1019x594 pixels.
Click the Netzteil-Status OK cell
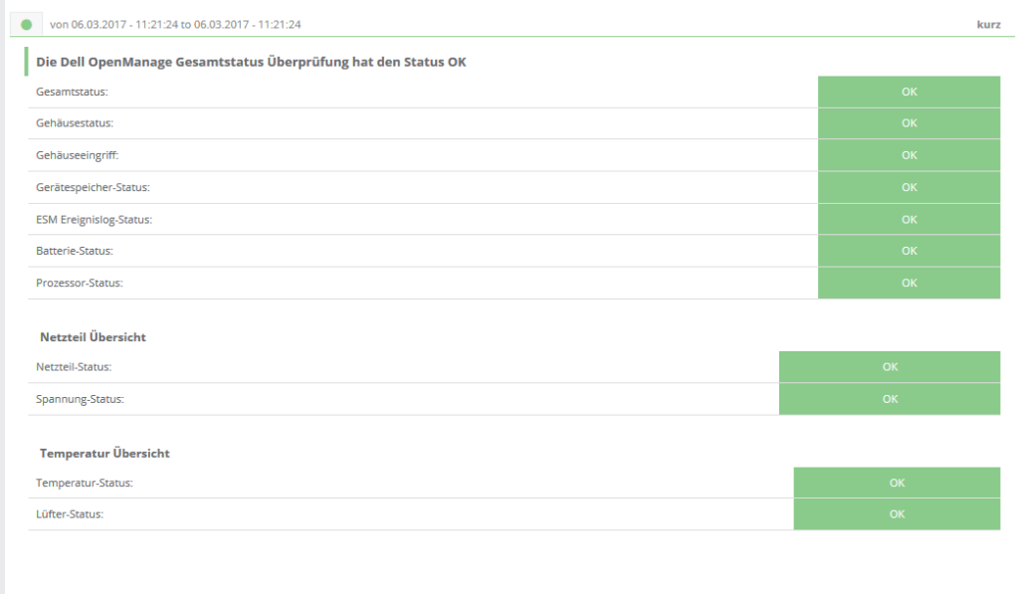[x=890, y=367]
